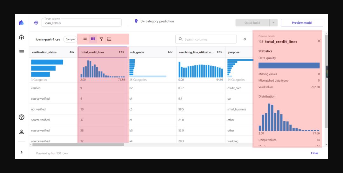Click the 123 type icon of revolving_line_utilization
Image resolution: width=343 pixels, height=173 pixels.
point(219,52)
